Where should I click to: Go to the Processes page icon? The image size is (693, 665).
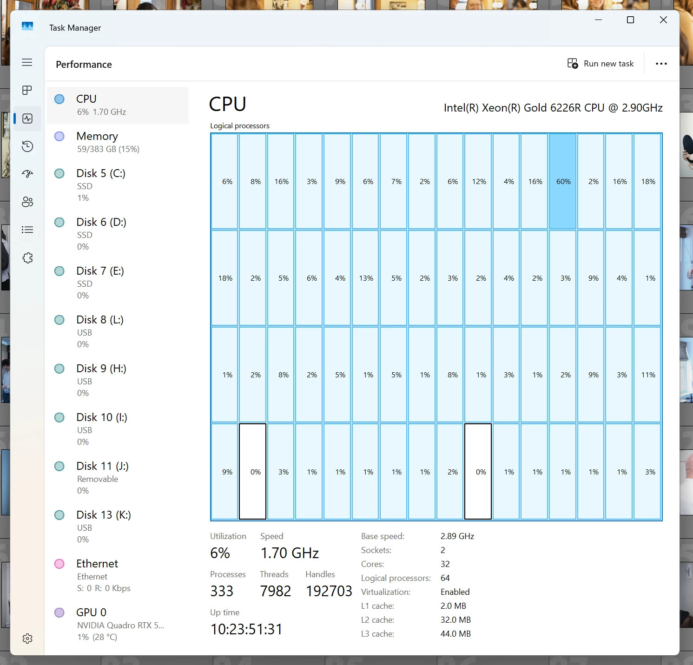pyautogui.click(x=27, y=90)
